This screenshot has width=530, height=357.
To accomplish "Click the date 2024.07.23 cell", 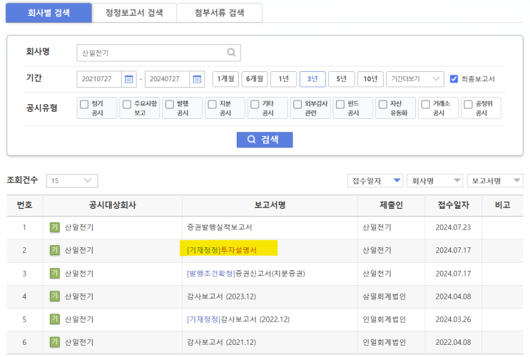I will pos(453,227).
